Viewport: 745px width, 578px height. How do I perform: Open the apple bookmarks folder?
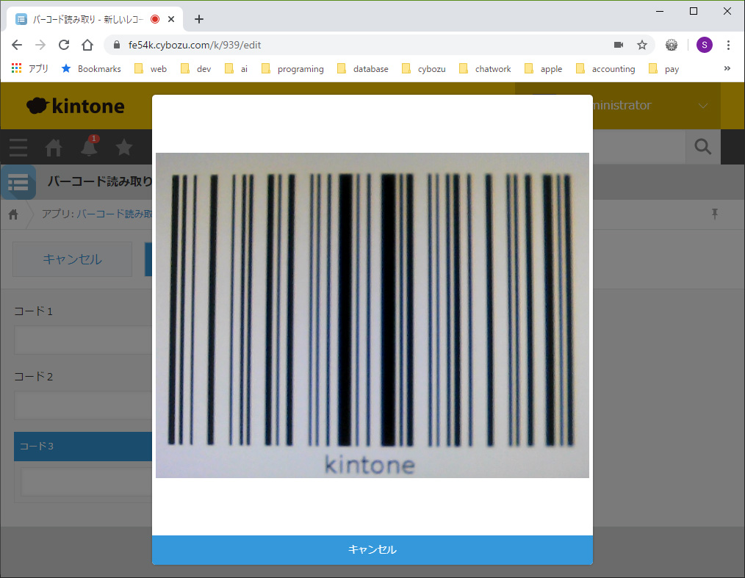click(544, 69)
